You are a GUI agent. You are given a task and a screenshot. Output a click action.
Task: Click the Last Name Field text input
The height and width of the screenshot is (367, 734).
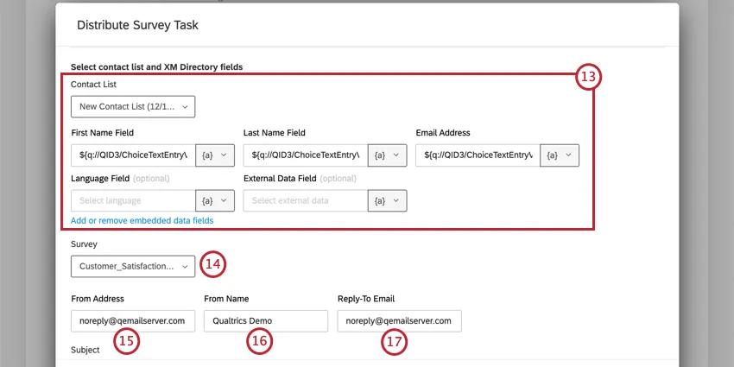coord(306,155)
